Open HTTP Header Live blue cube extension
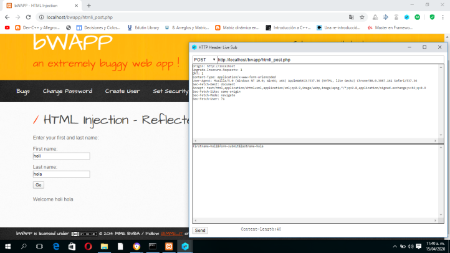 coord(406,17)
